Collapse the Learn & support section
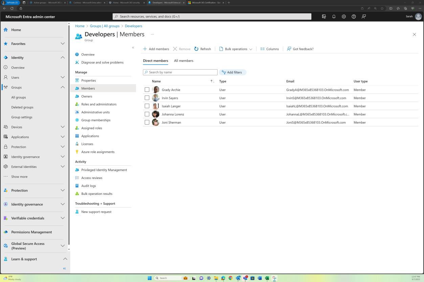 pyautogui.click(x=65, y=259)
